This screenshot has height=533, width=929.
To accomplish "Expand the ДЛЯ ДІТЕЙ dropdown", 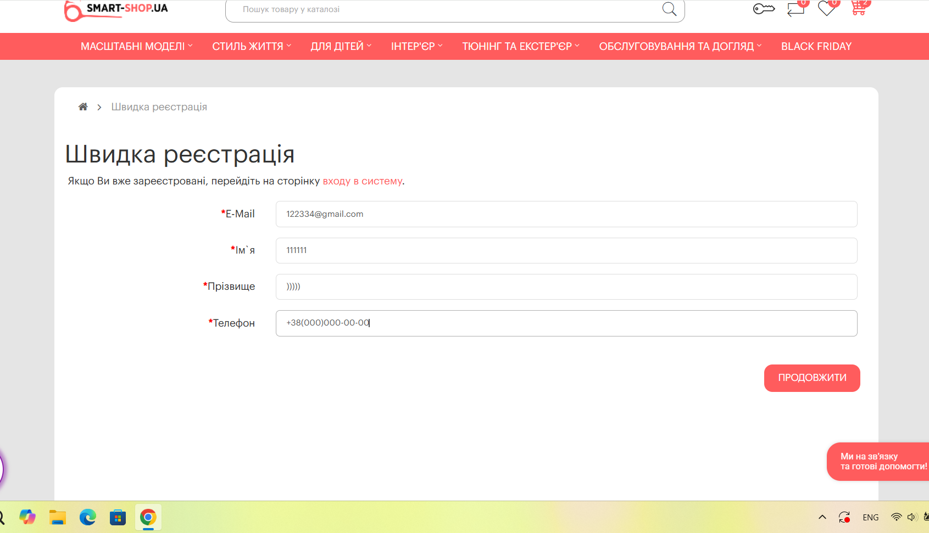I will click(341, 47).
